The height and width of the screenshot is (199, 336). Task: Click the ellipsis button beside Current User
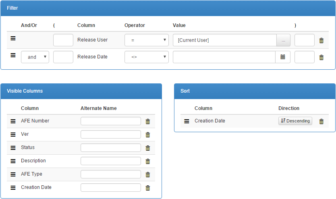[283, 40]
